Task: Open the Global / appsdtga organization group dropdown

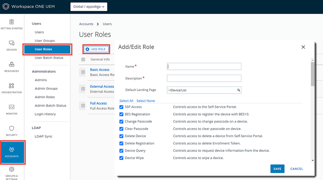Action: (x=89, y=6)
